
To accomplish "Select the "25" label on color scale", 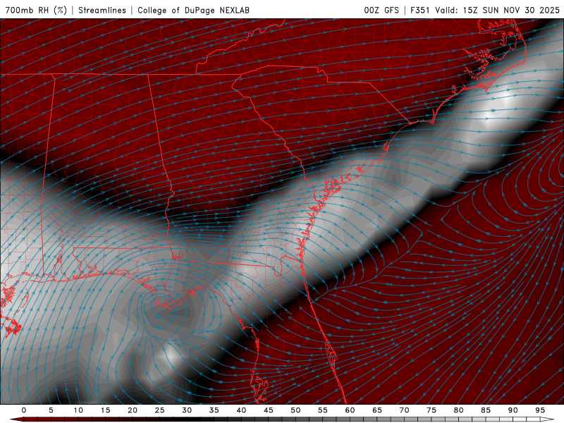I will pos(160,410).
